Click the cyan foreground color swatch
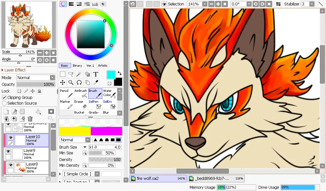The height and width of the screenshot is (191, 326). [x=111, y=75]
